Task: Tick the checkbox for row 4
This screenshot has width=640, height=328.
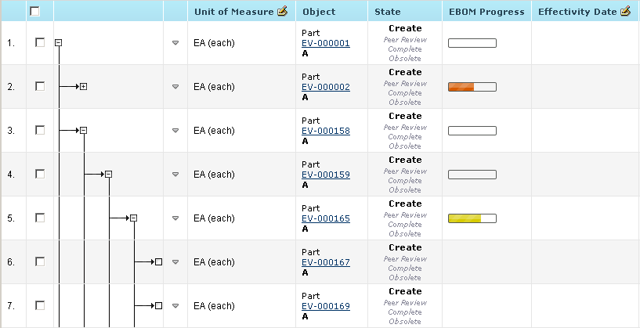Action: tap(40, 175)
